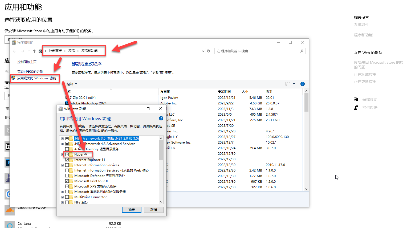The image size is (403, 228).
Task: Click the Programs and Features window title icon
Action: pos(14,43)
